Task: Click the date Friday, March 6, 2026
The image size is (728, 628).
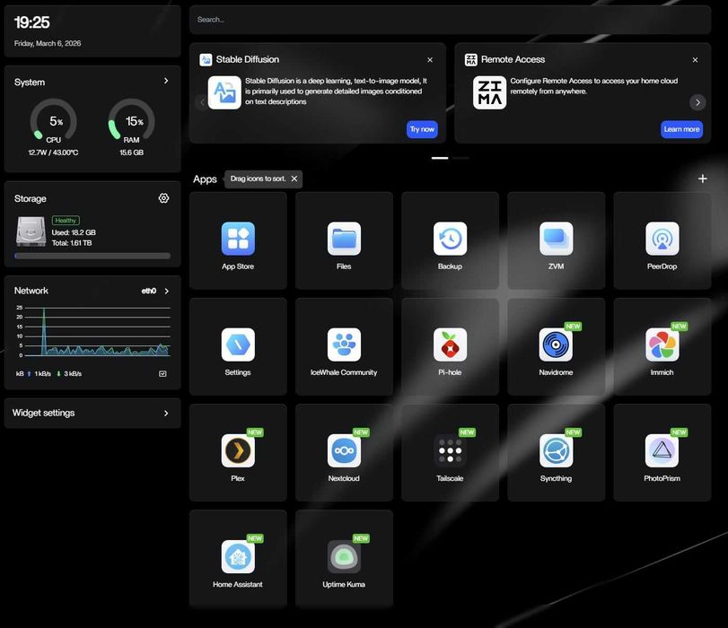Action: coord(48,43)
